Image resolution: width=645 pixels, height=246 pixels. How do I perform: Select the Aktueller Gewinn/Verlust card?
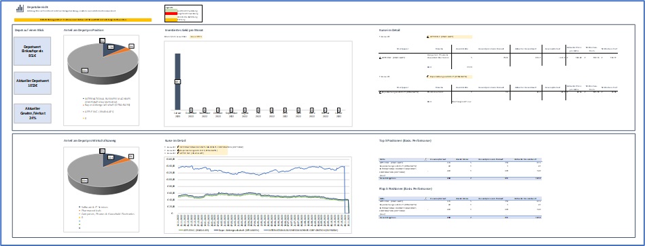(x=33, y=113)
